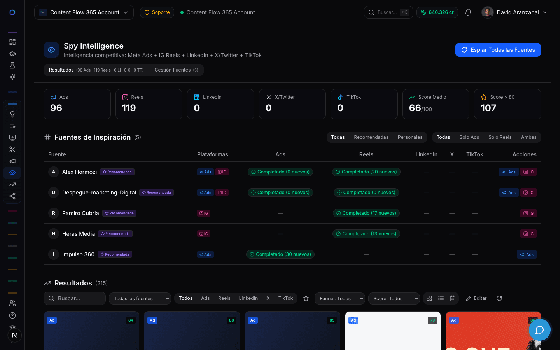Image resolution: width=560 pixels, height=350 pixels.
Task: Select the first Todas source filter
Action: 338,137
